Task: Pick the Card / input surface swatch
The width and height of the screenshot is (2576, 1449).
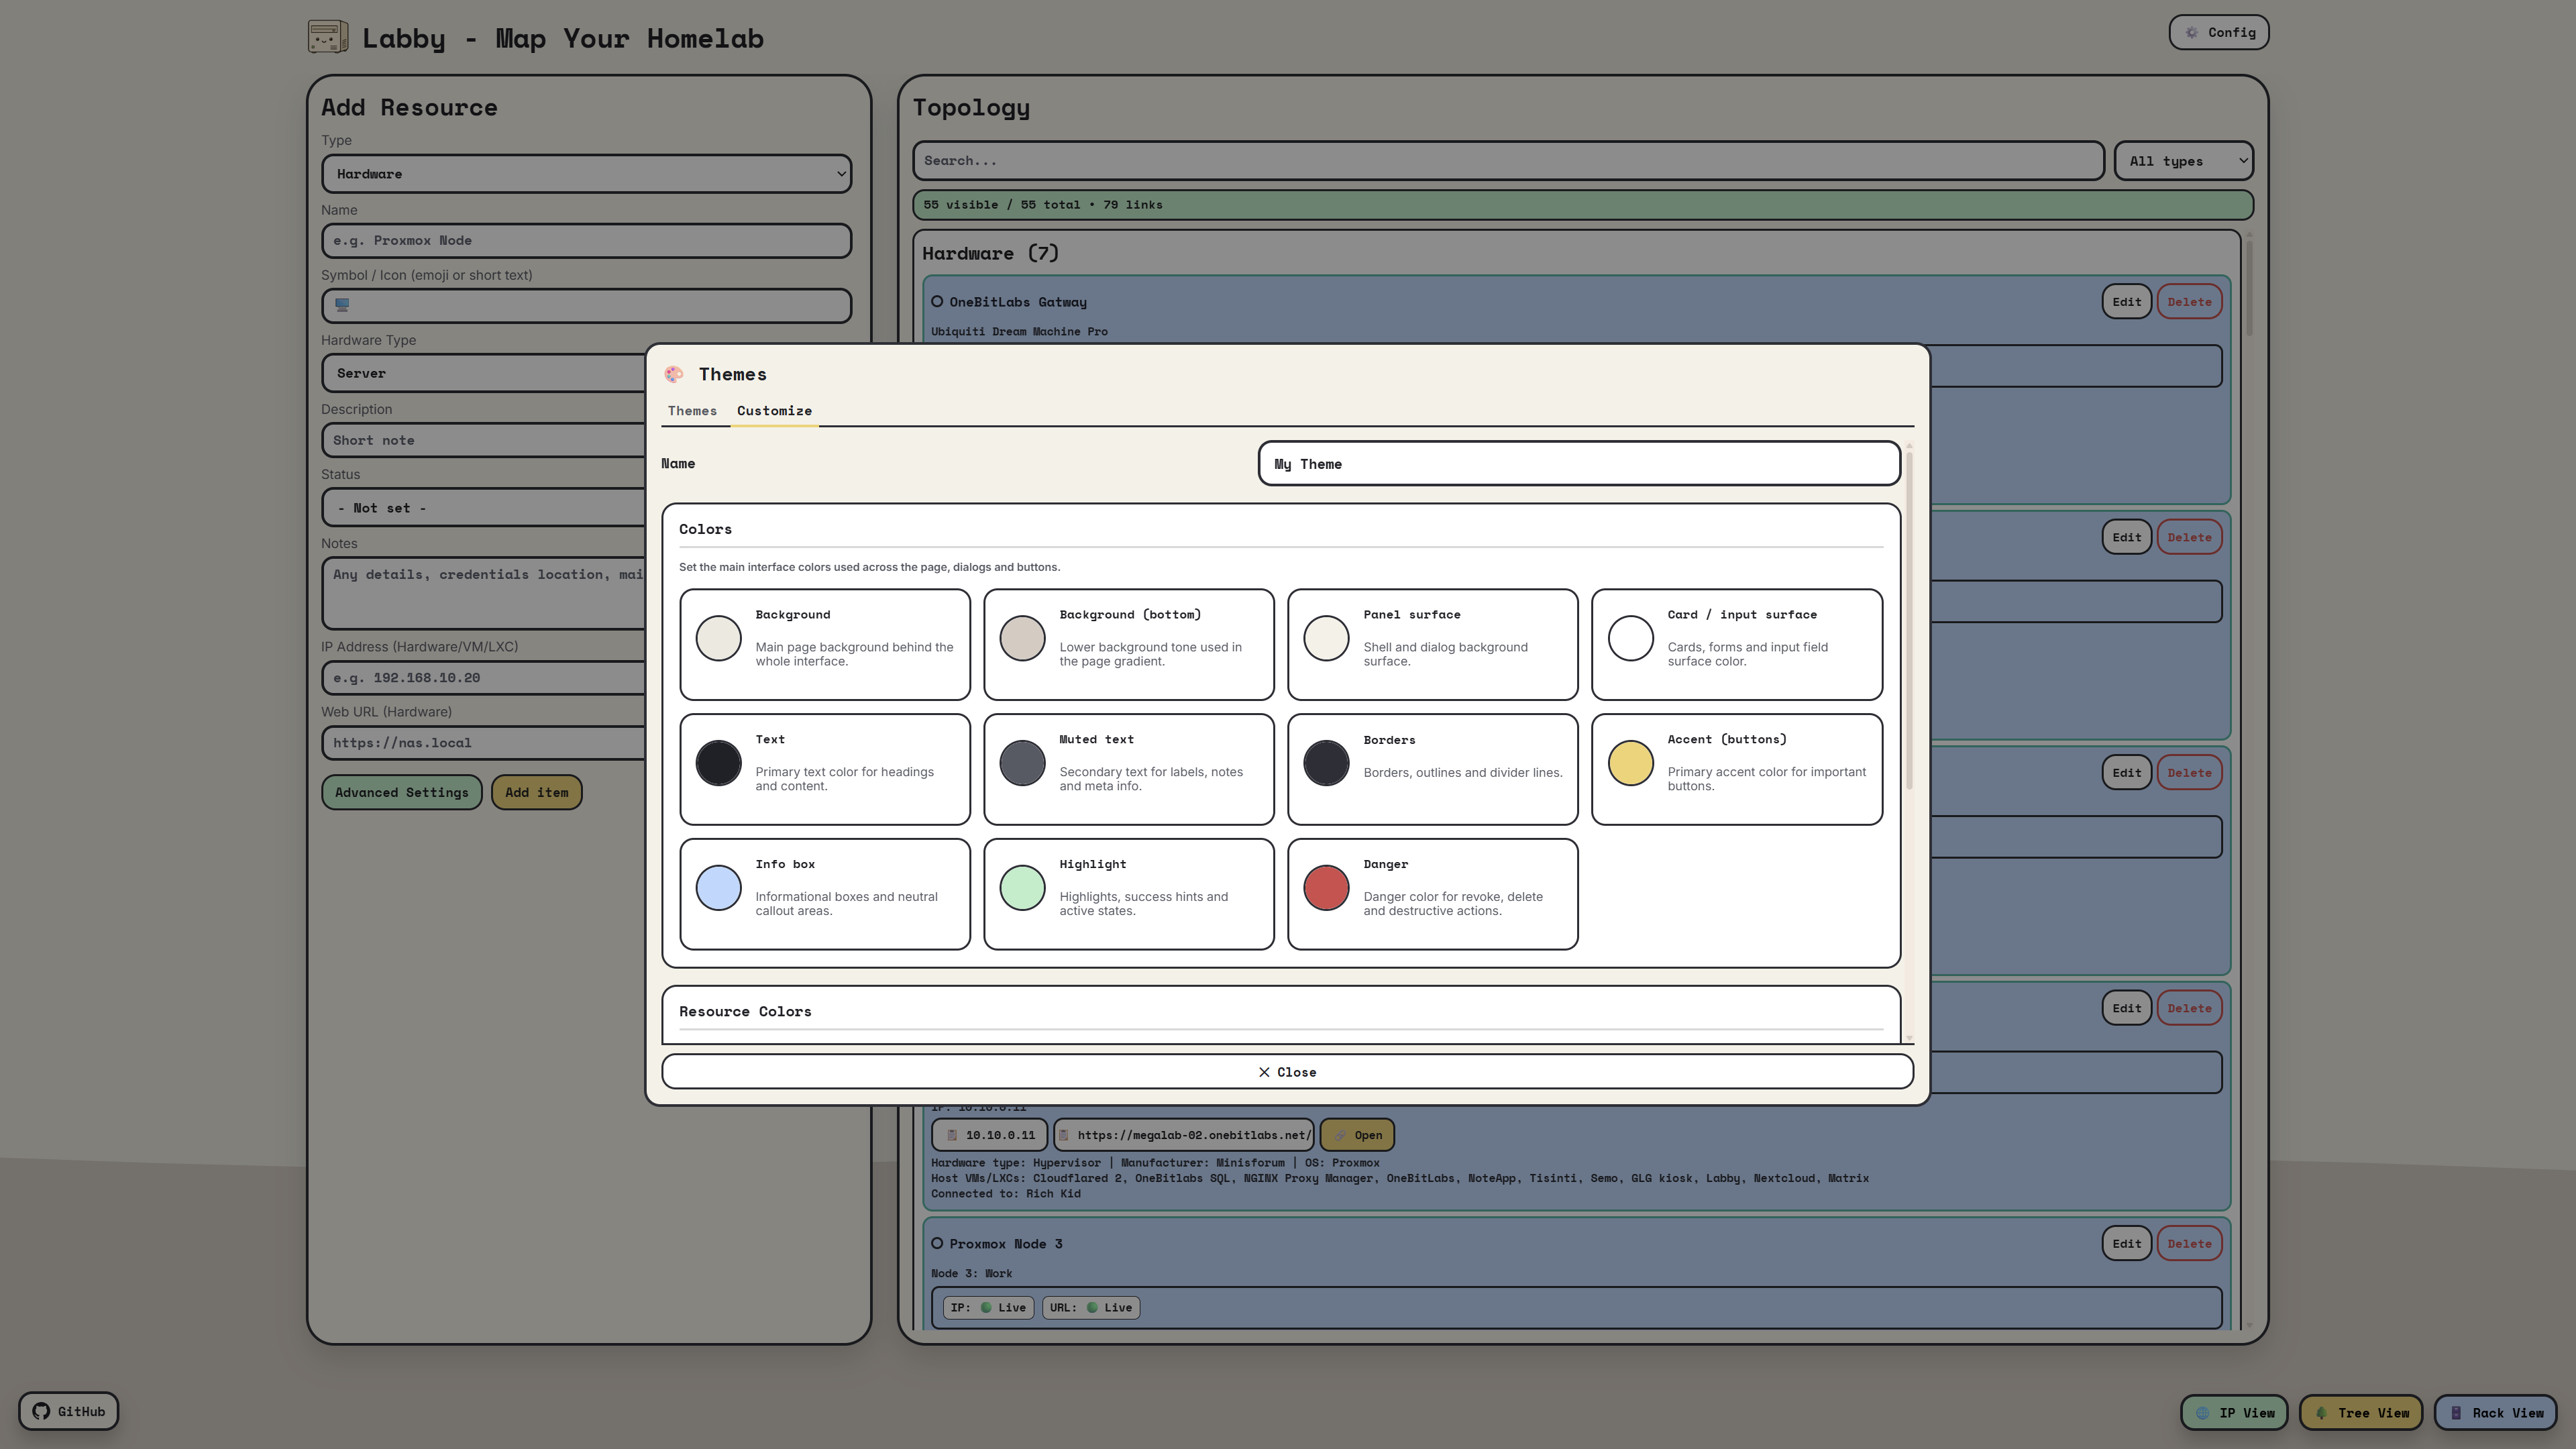Action: click(x=1630, y=638)
